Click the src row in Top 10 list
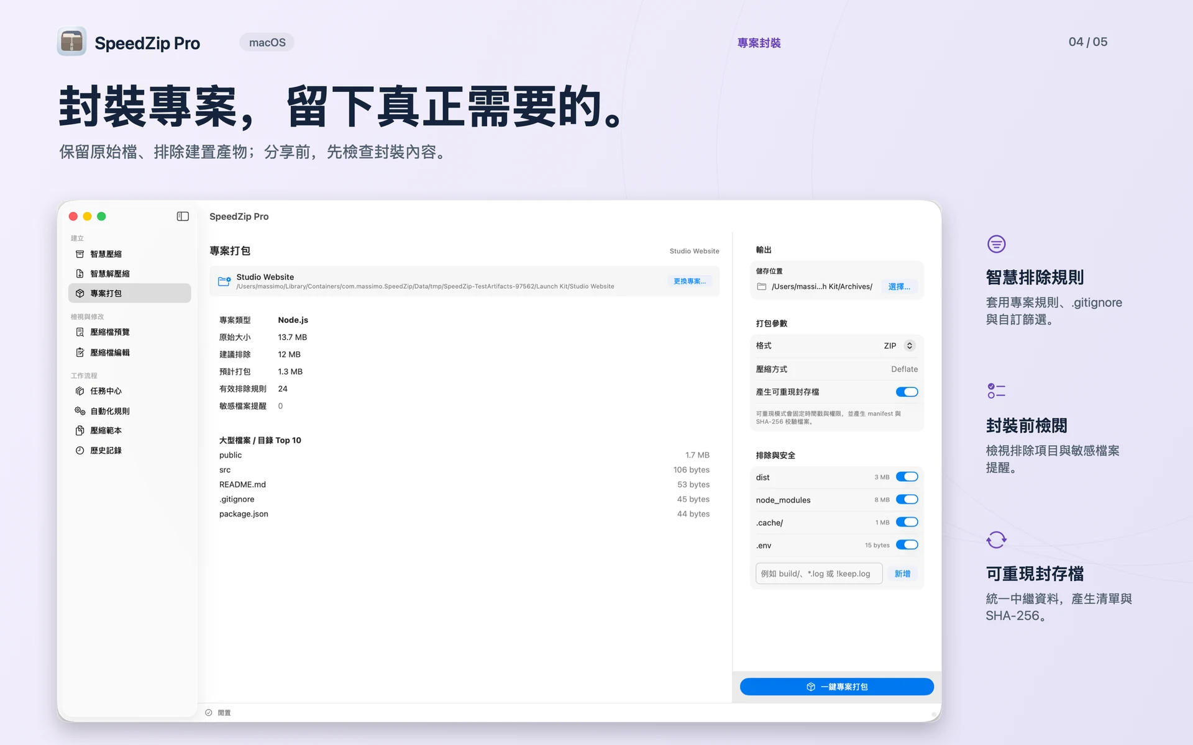1193x745 pixels. point(464,470)
